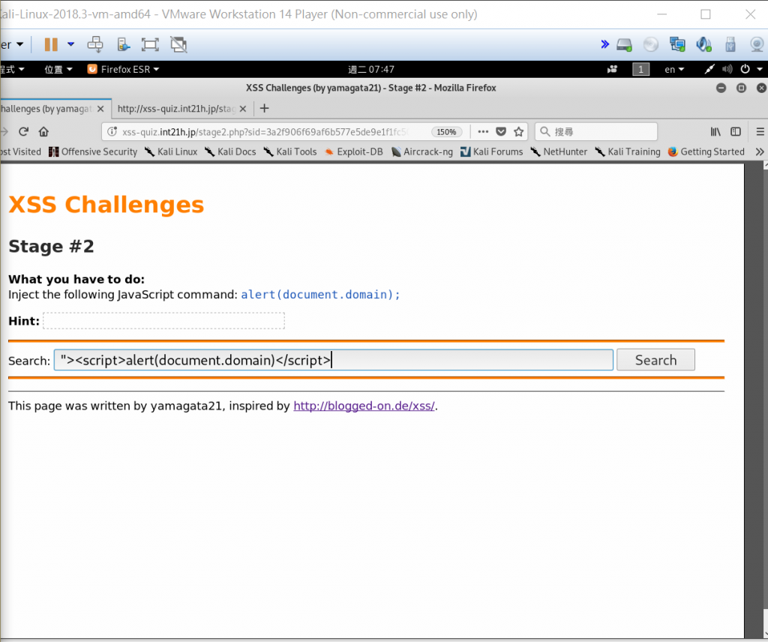Reset the 150% zoom level badge
768x642 pixels.
coord(446,132)
